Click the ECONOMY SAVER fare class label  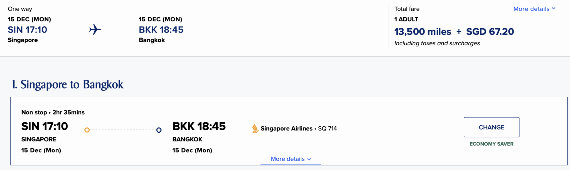(491, 144)
